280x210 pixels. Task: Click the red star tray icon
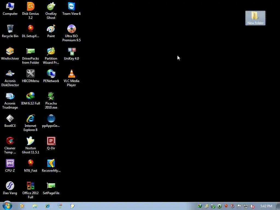pyautogui.click(x=226, y=206)
